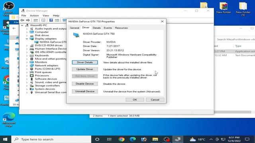Close the NVIDIA GeForce GTX 750 Properties dialog

click(x=162, y=21)
